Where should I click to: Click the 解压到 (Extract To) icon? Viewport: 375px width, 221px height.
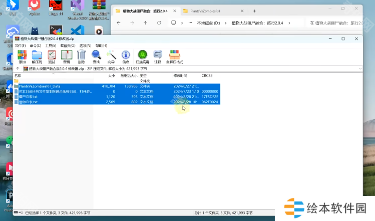(x=37, y=56)
